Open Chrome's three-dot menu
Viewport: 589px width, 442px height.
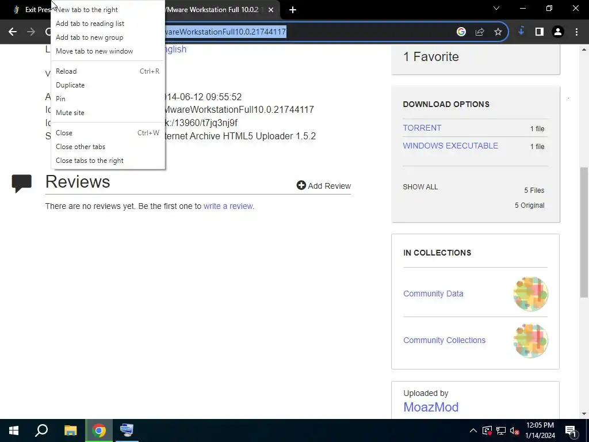[576, 32]
